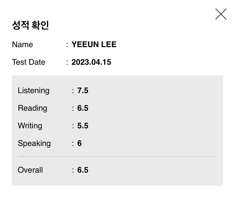Select the Listening score 7.5
This screenshot has width=235, height=199.
pyautogui.click(x=83, y=91)
